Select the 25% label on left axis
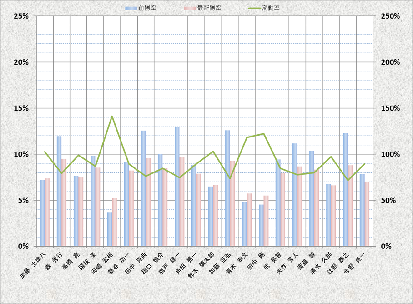The width and height of the screenshot is (413, 304). 21,16
